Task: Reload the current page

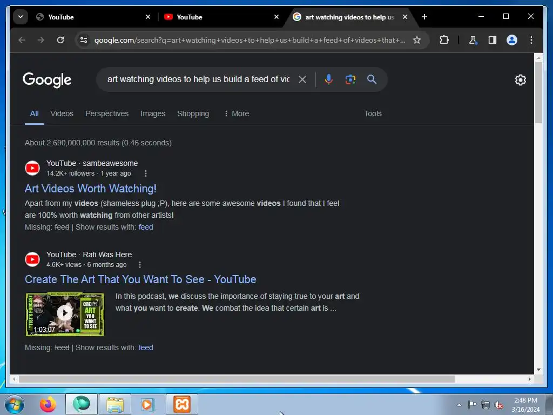Action: 60,40
